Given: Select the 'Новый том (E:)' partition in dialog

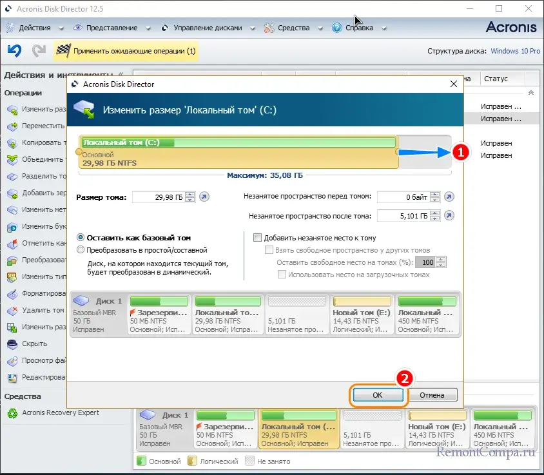Looking at the screenshot, I should coord(362,315).
